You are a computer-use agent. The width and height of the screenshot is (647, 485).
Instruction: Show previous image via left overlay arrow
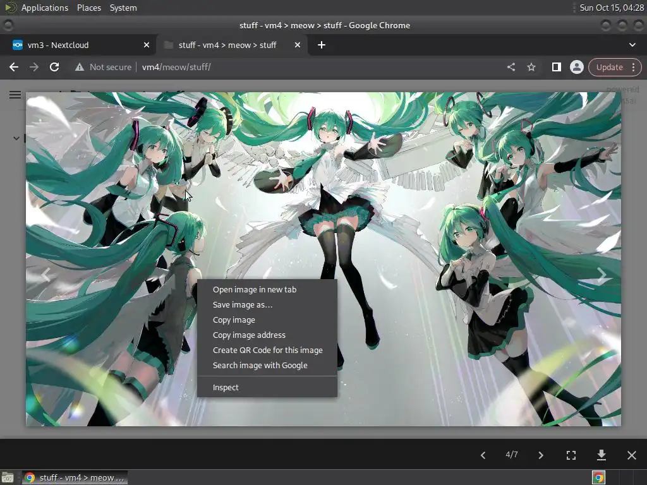45,275
